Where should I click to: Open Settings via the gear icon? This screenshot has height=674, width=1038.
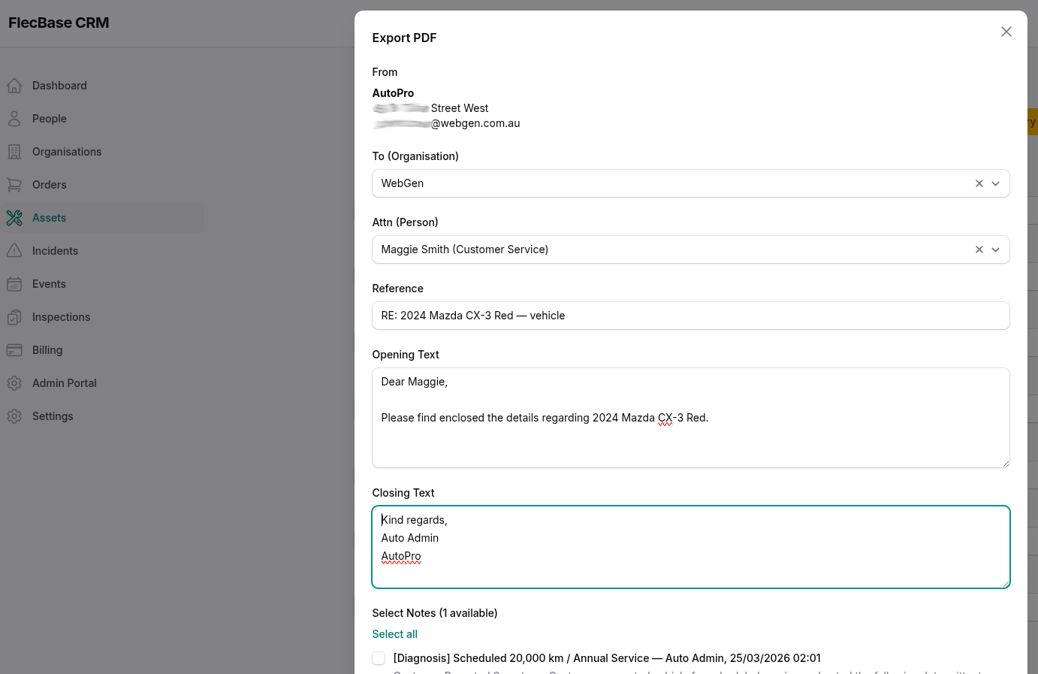(x=14, y=416)
